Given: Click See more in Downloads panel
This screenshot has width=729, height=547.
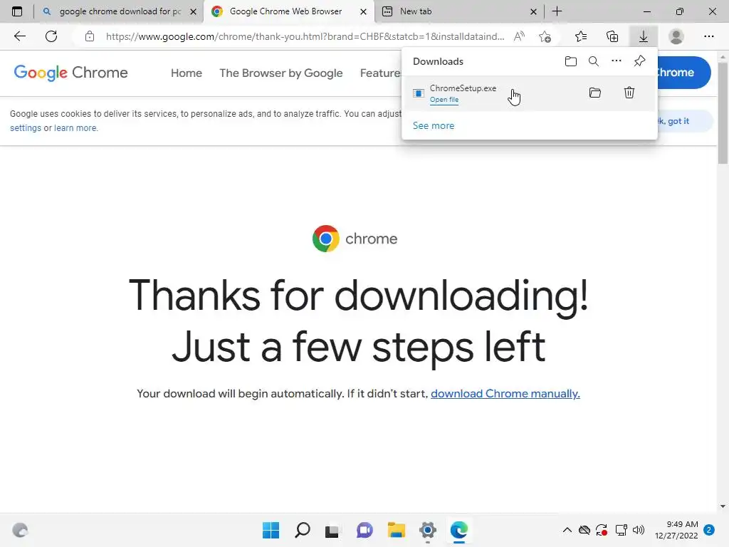Looking at the screenshot, I should click(434, 125).
